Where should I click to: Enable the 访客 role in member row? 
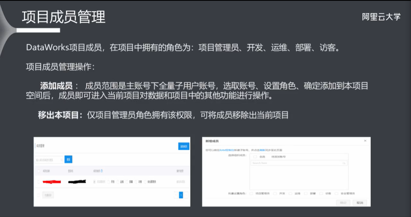(136, 182)
